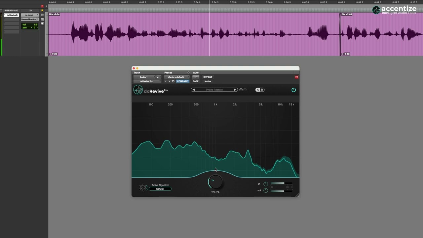Select the Bts v2-04 audio clip
Screen dimensions: 423x238
(194, 34)
